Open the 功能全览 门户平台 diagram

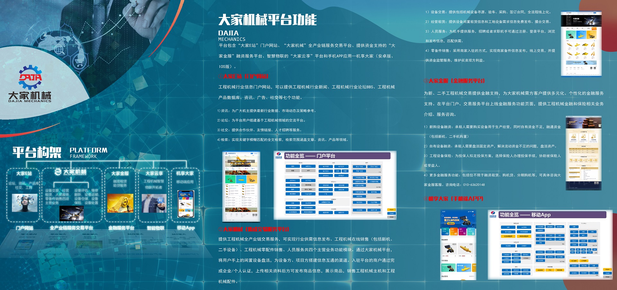(x=335, y=185)
